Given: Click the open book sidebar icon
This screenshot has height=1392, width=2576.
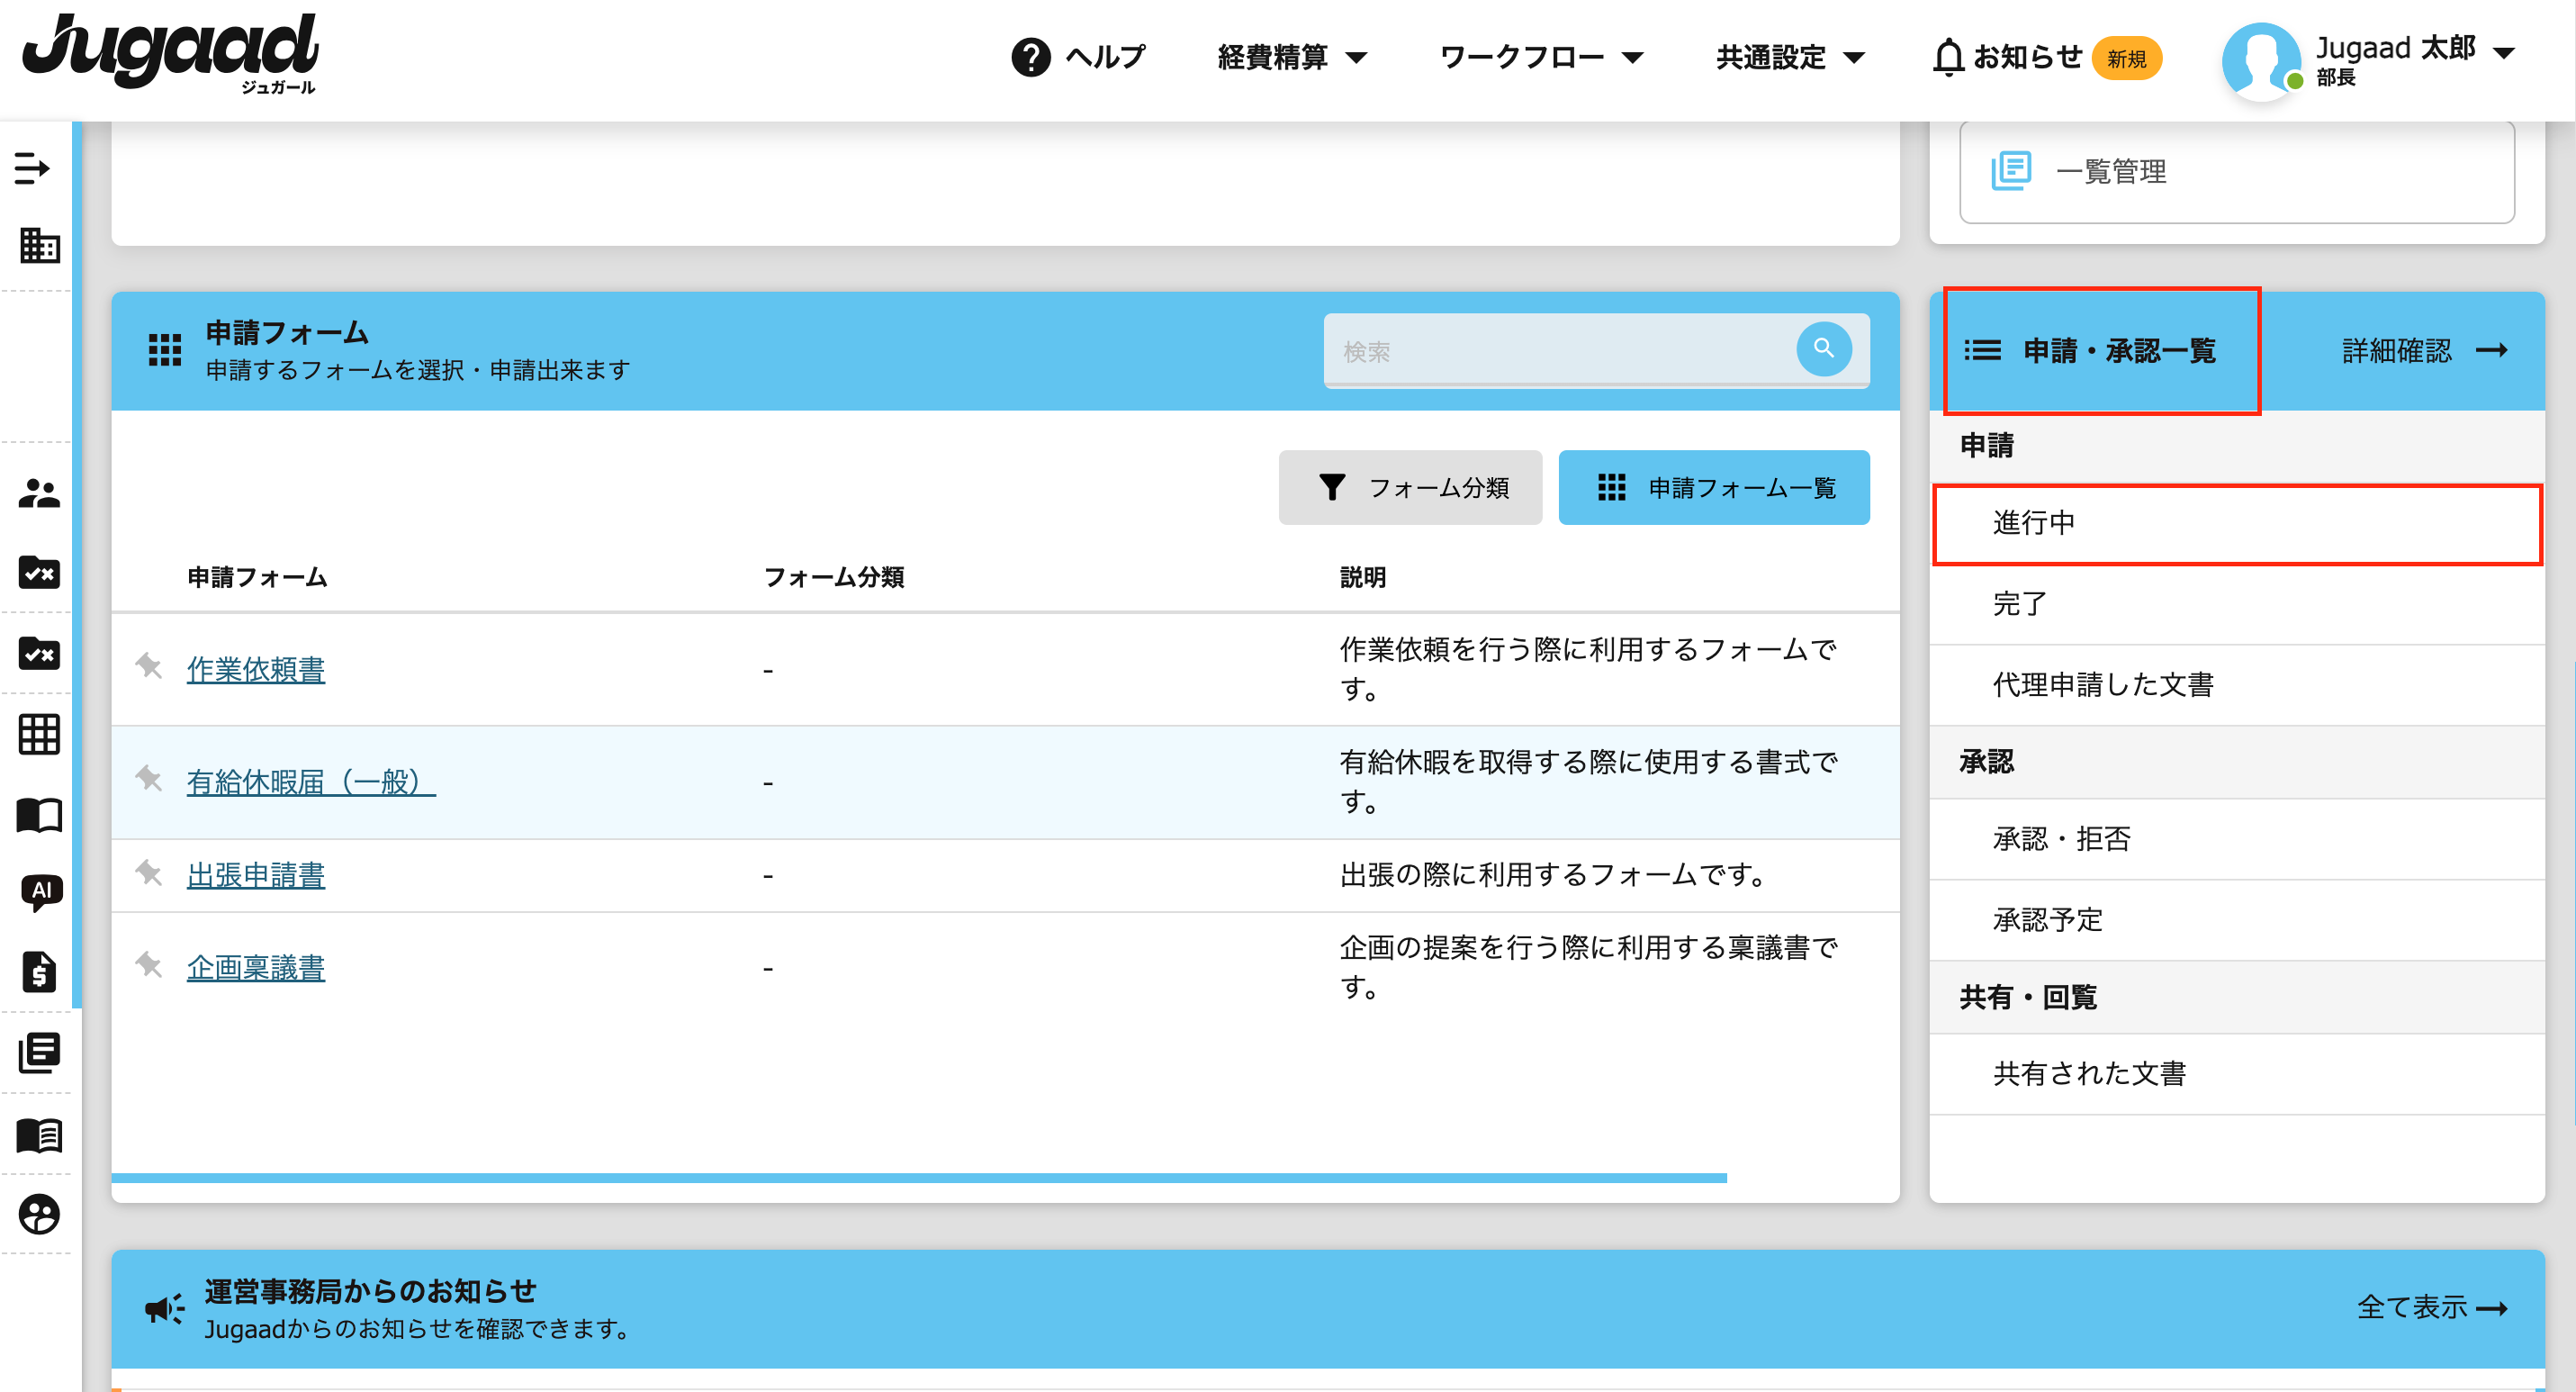Looking at the screenshot, I should [x=39, y=815].
